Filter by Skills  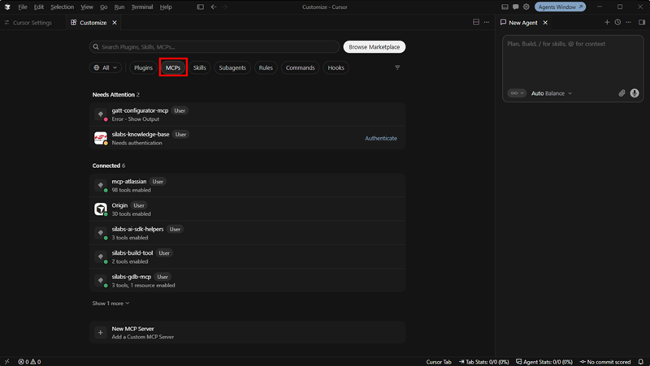pos(199,67)
